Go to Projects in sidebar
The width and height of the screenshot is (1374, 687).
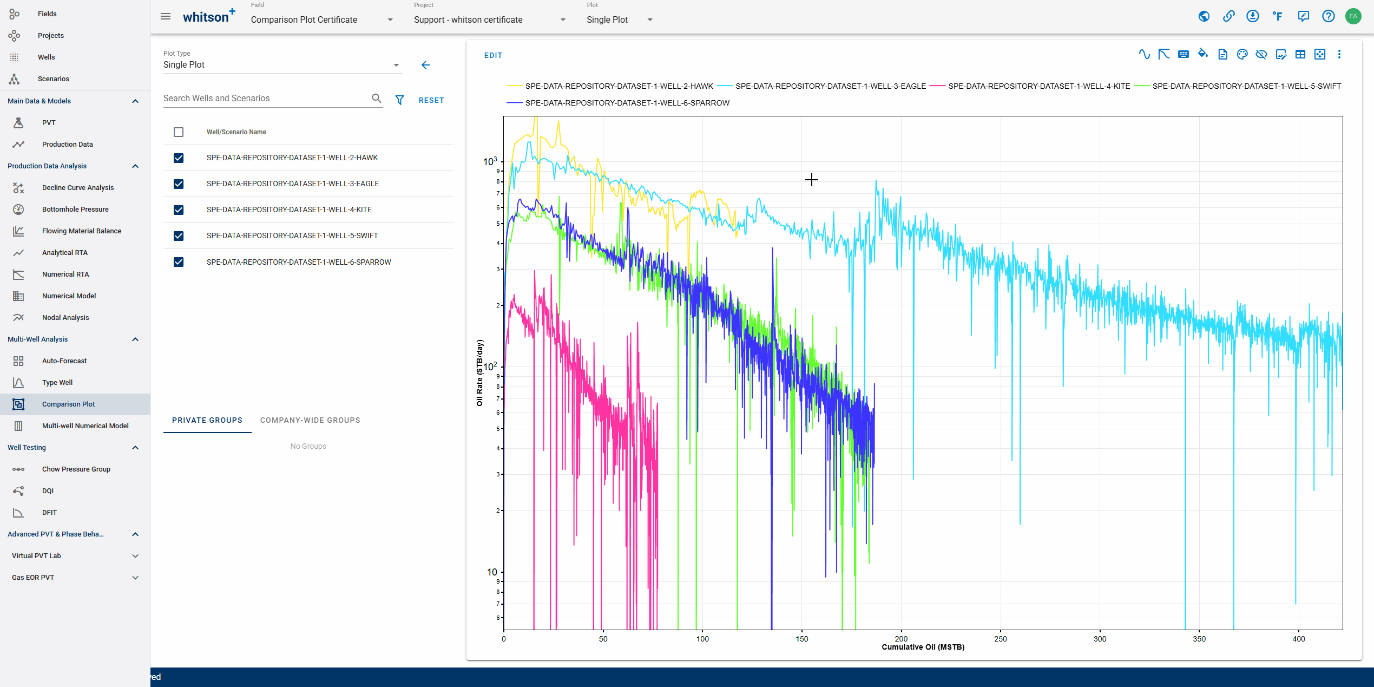click(75, 35)
